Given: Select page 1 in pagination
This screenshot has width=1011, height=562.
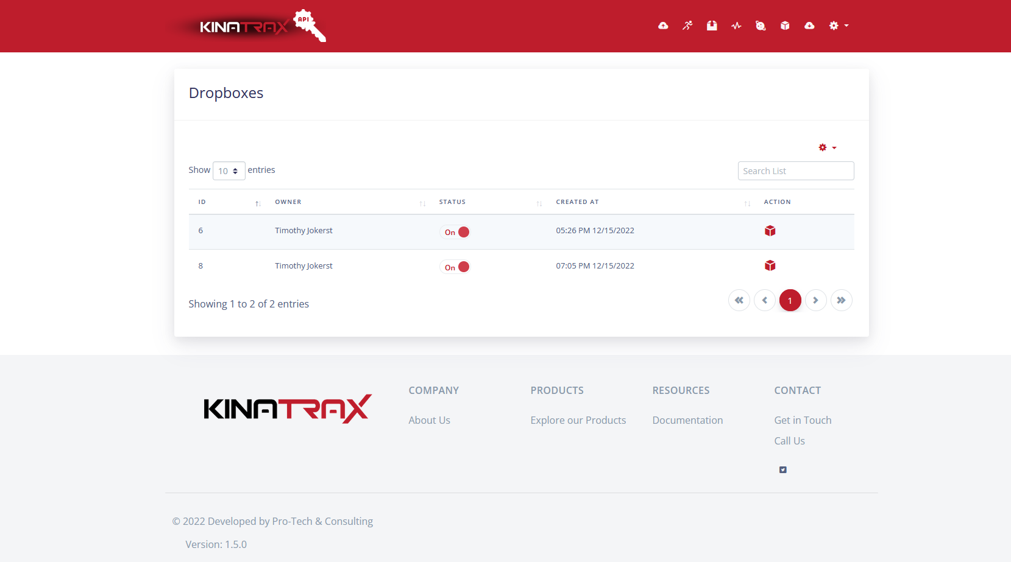Looking at the screenshot, I should point(790,300).
